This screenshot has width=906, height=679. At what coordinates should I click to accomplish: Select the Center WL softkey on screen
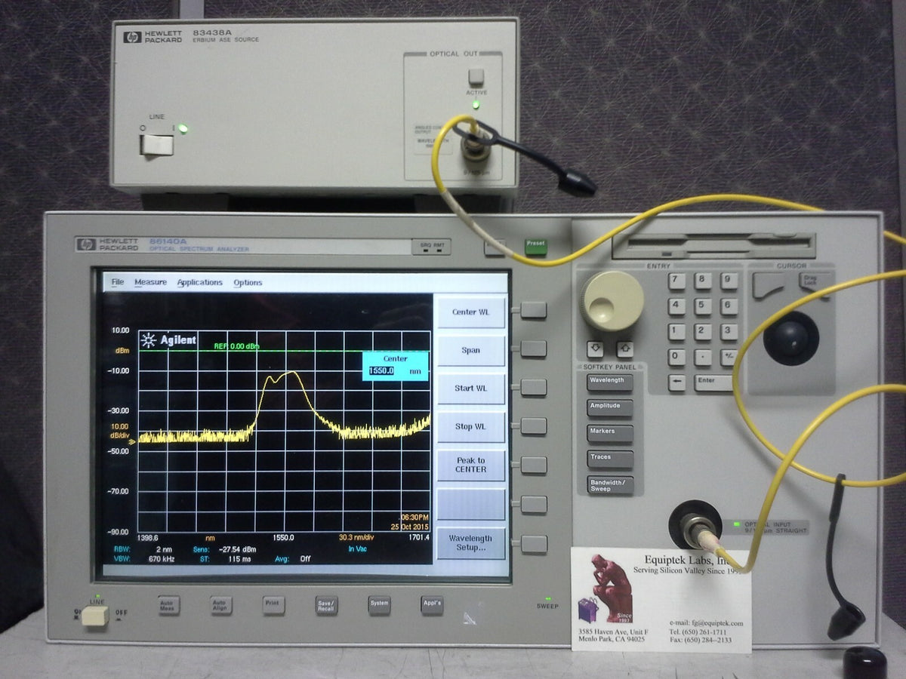[470, 312]
